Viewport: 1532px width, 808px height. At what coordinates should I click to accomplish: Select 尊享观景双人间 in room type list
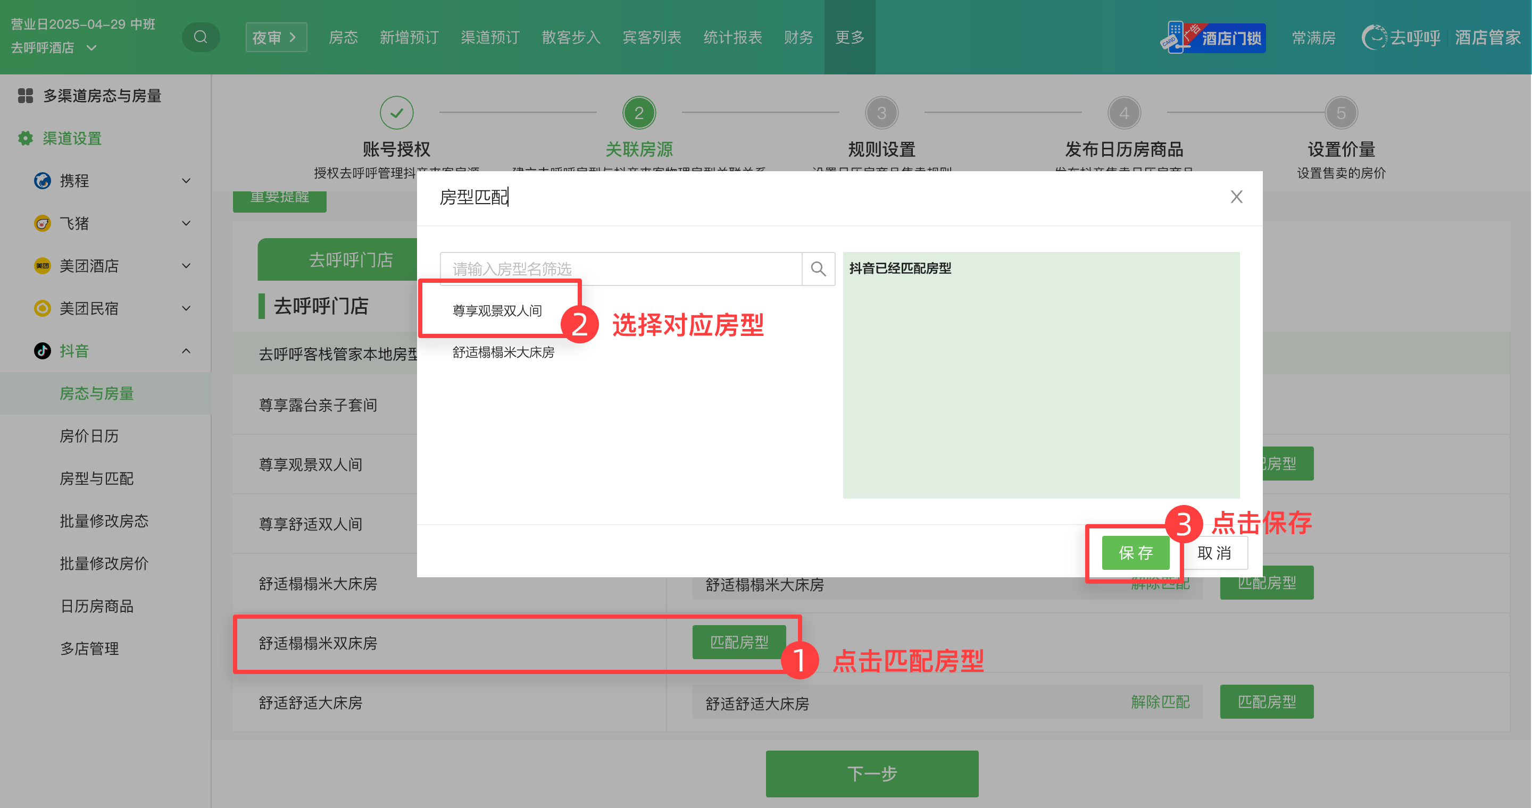tap(497, 311)
